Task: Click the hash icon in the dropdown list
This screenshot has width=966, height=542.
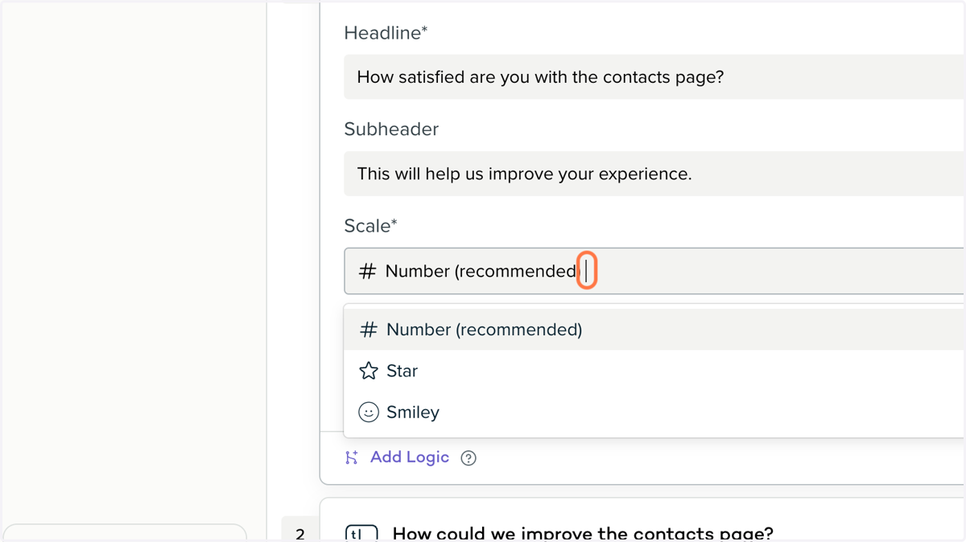Action: pos(369,330)
